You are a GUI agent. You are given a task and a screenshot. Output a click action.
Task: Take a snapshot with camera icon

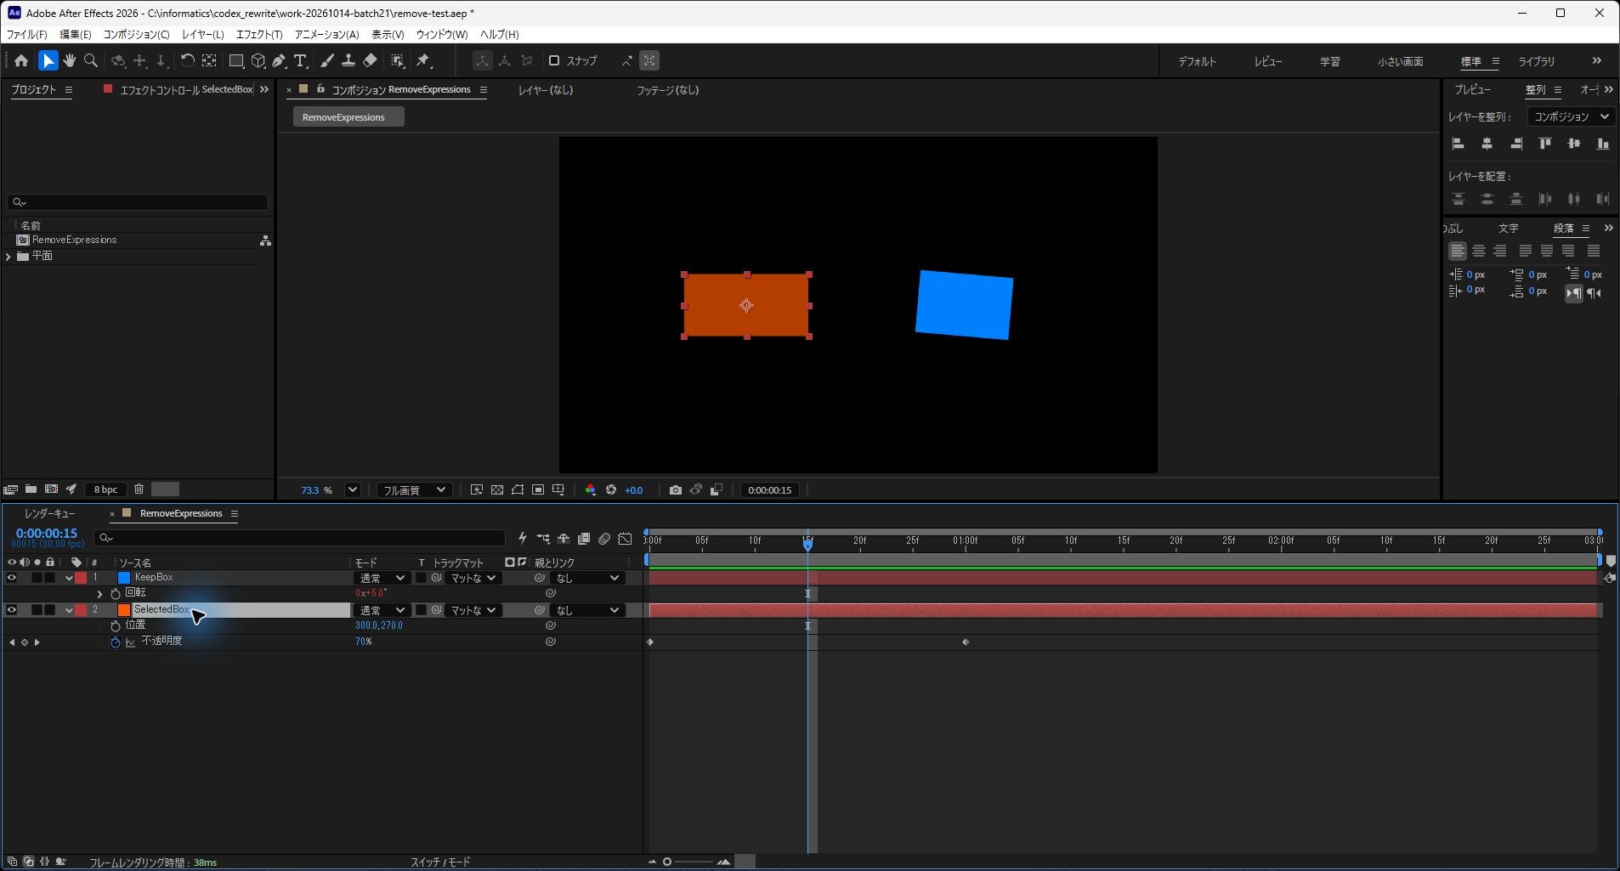coord(675,490)
